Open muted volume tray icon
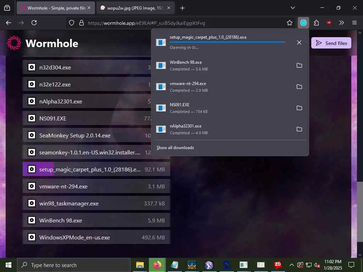This screenshot has height=272, width=363. pos(317,265)
